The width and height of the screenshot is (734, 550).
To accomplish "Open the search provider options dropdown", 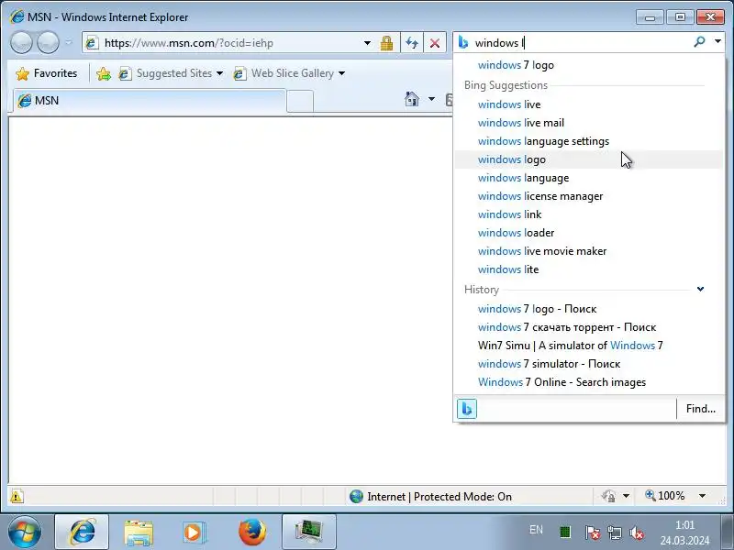I will (717, 41).
